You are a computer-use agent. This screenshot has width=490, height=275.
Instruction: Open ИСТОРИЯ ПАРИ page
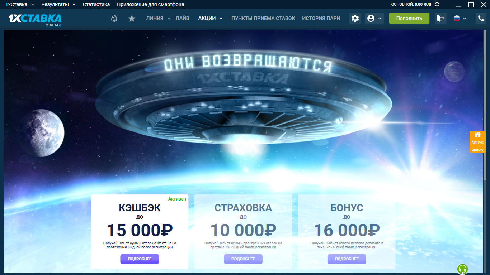[x=321, y=18]
